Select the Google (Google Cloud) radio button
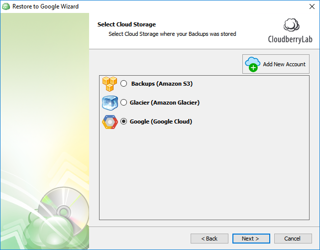 click(124, 122)
